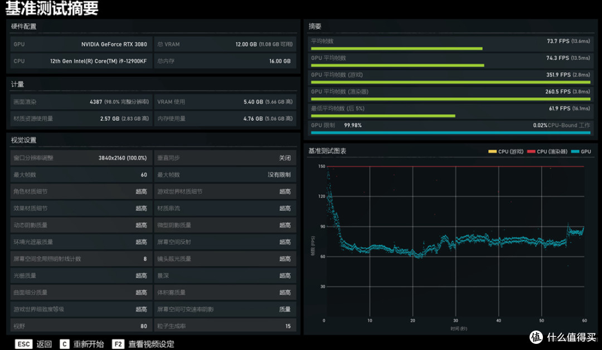Click the 351.9 FPS value
Screen dimensions: 602x350
(568, 75)
